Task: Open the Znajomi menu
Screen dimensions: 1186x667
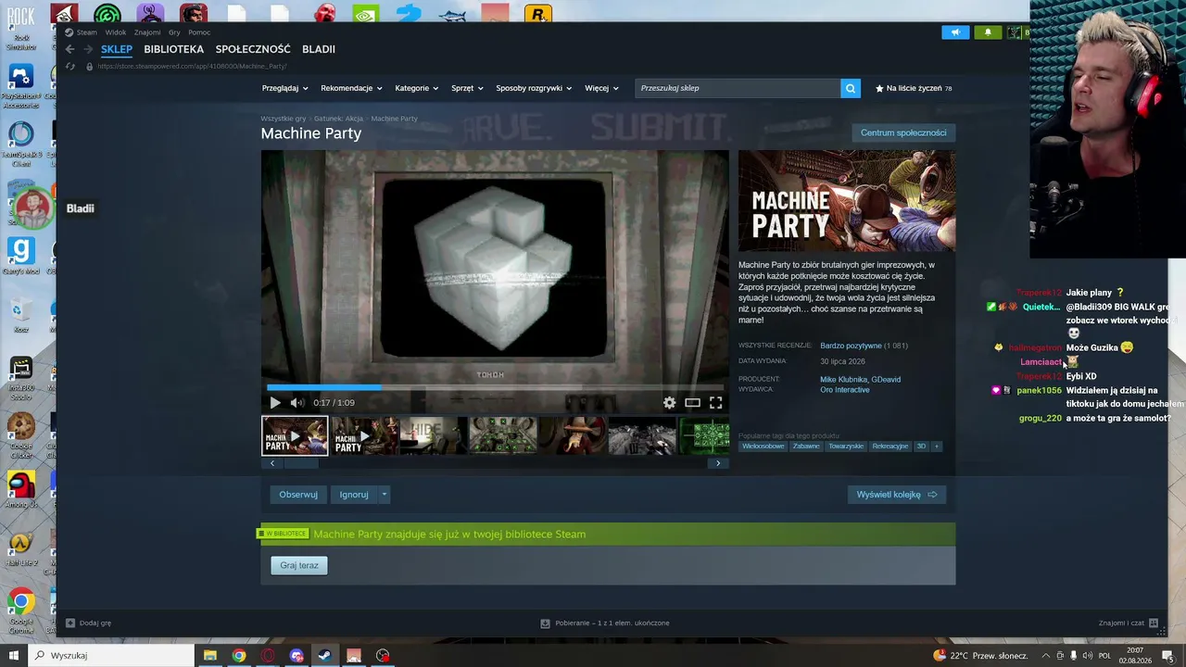Action: 147,32
